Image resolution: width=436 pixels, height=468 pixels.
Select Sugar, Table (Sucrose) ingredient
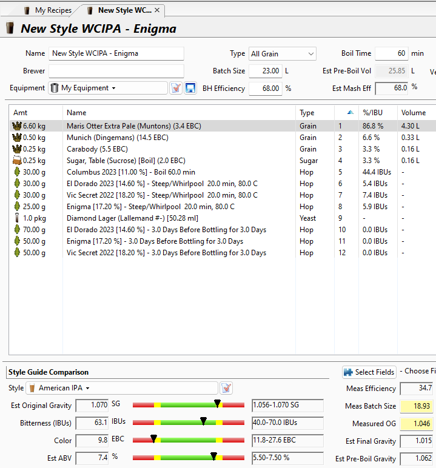(126, 161)
